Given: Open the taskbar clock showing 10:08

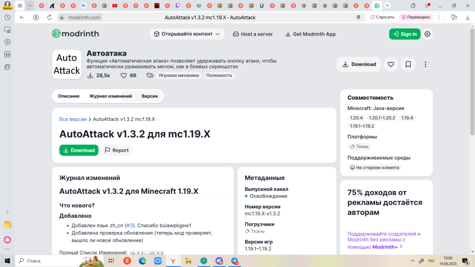Looking at the screenshot, I should (x=448, y=261).
